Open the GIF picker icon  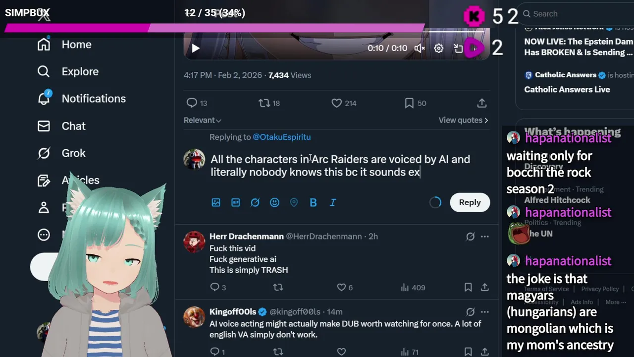point(236,202)
